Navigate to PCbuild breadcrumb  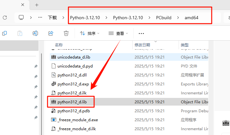(x=164, y=18)
